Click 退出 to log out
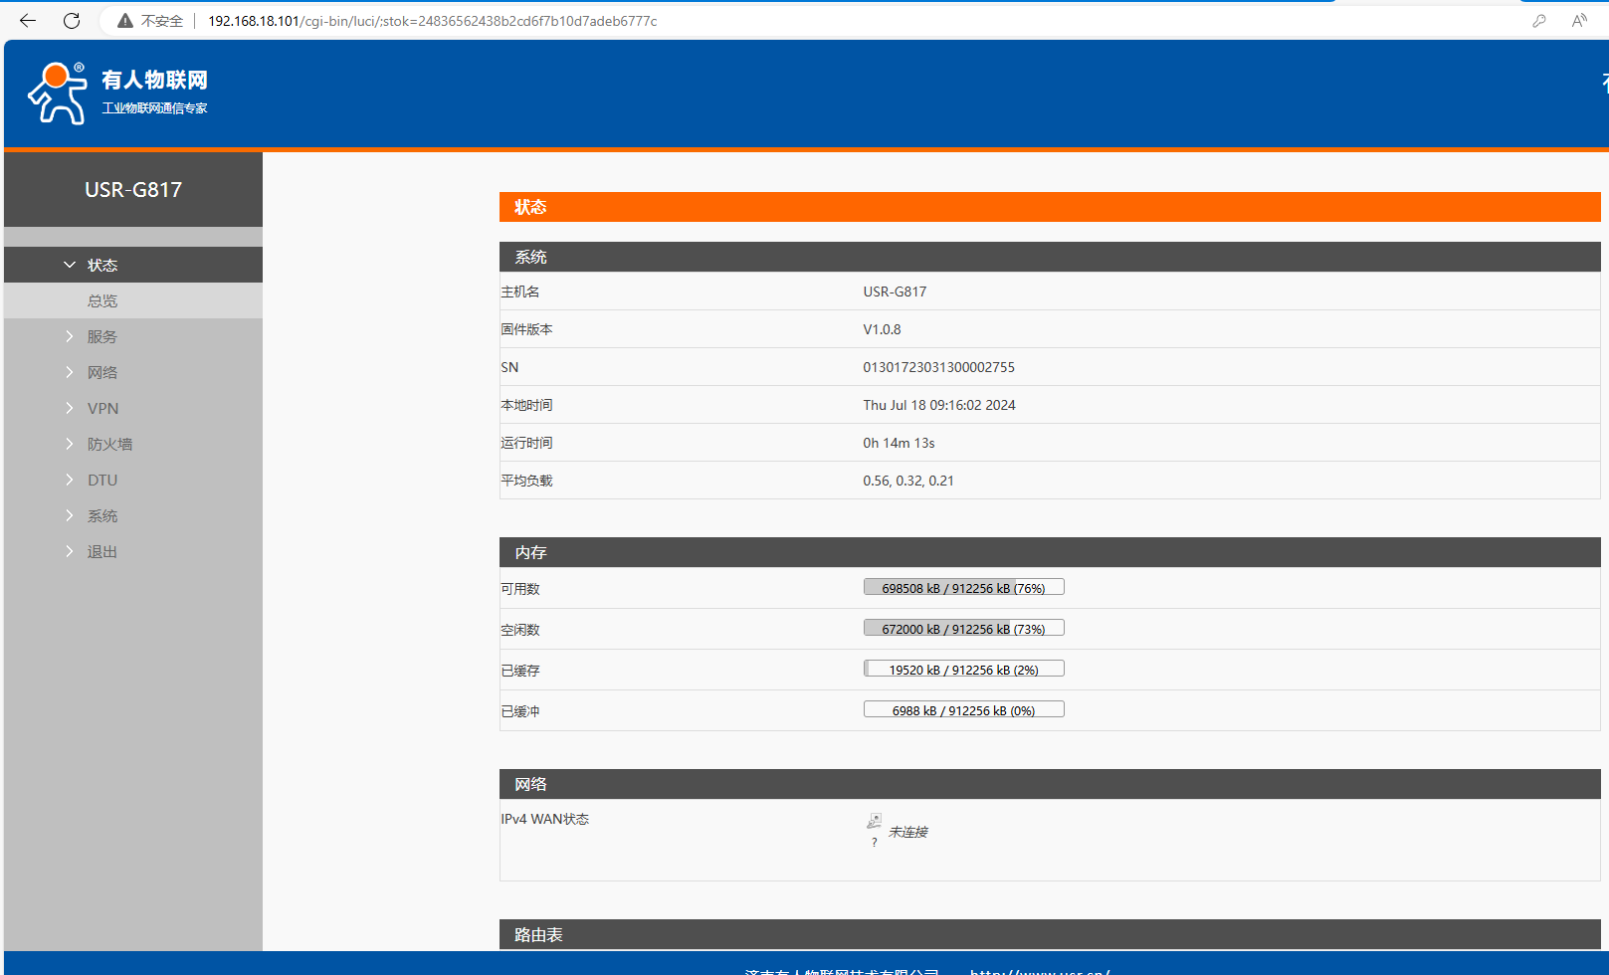Image resolution: width=1609 pixels, height=975 pixels. coord(101,551)
